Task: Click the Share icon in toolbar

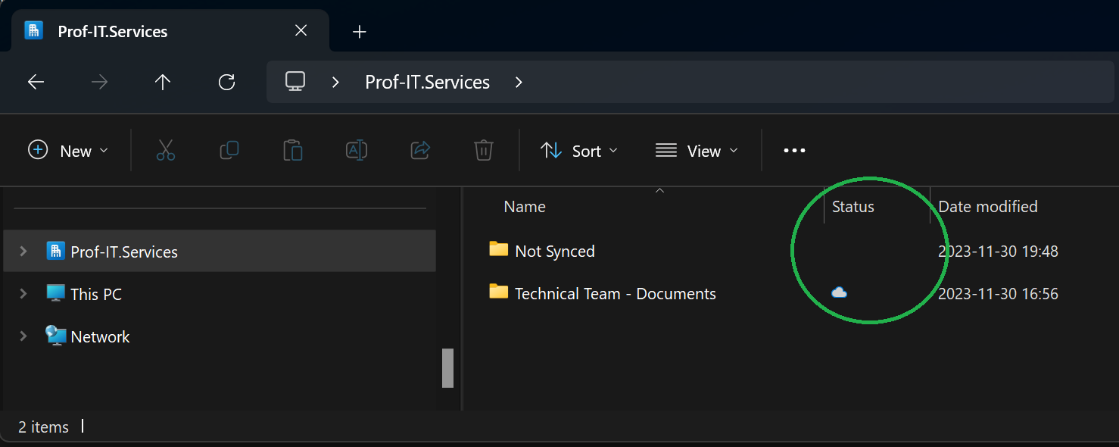Action: [x=420, y=151]
